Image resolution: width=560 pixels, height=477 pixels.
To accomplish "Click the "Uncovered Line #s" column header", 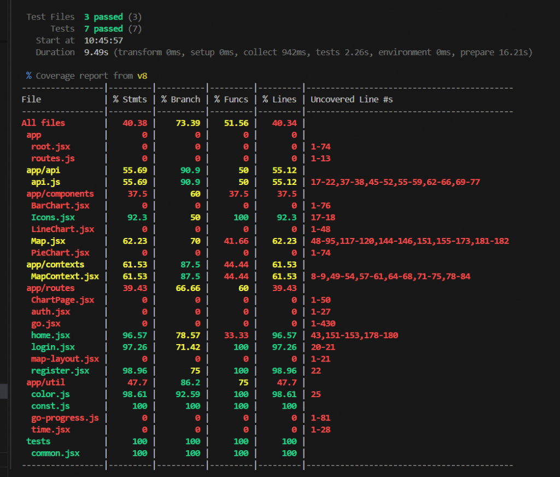I will 352,100.
